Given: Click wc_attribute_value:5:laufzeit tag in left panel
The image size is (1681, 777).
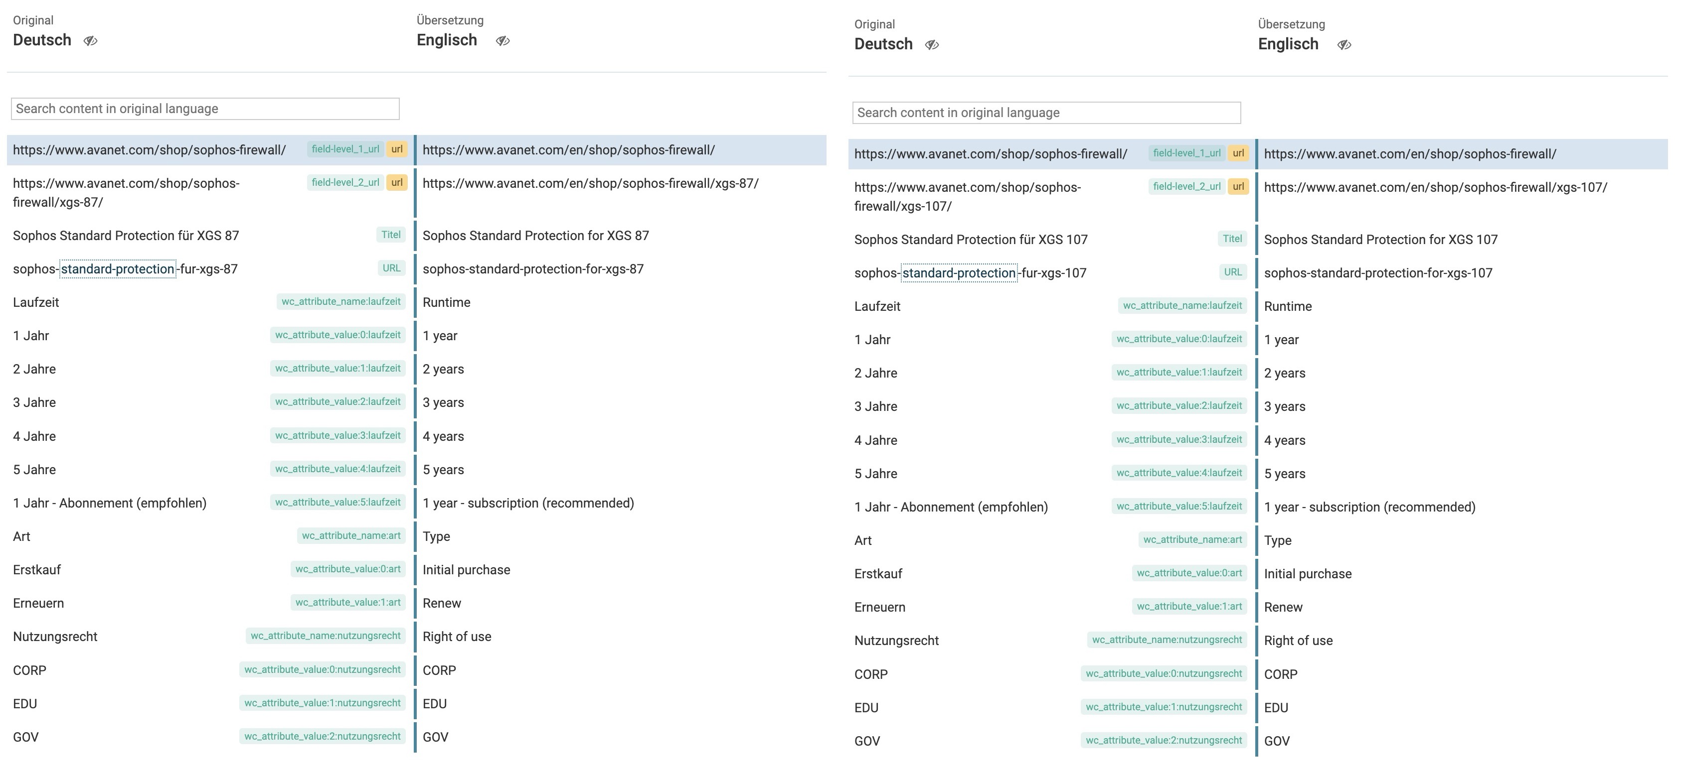Looking at the screenshot, I should click(337, 502).
